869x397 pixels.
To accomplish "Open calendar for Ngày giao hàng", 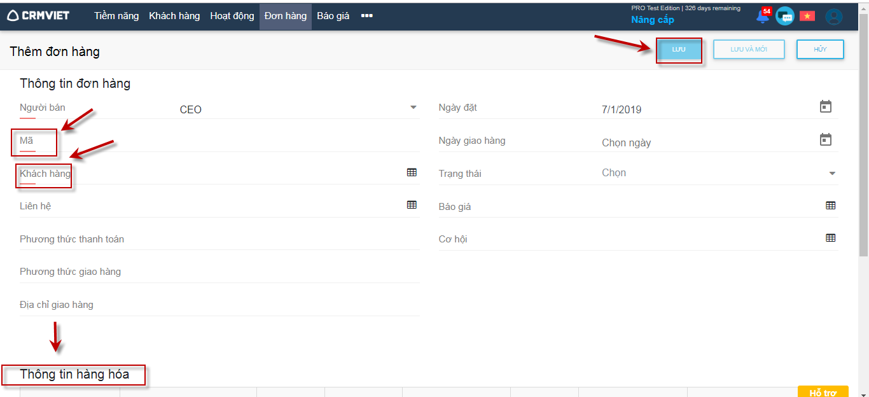I will coord(825,140).
